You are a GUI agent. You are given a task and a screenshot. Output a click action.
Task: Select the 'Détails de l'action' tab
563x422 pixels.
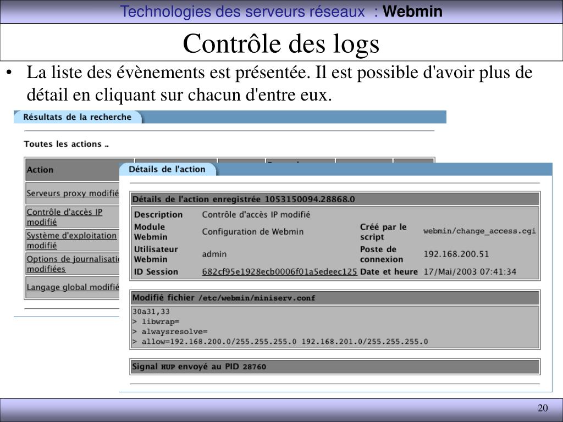click(167, 169)
